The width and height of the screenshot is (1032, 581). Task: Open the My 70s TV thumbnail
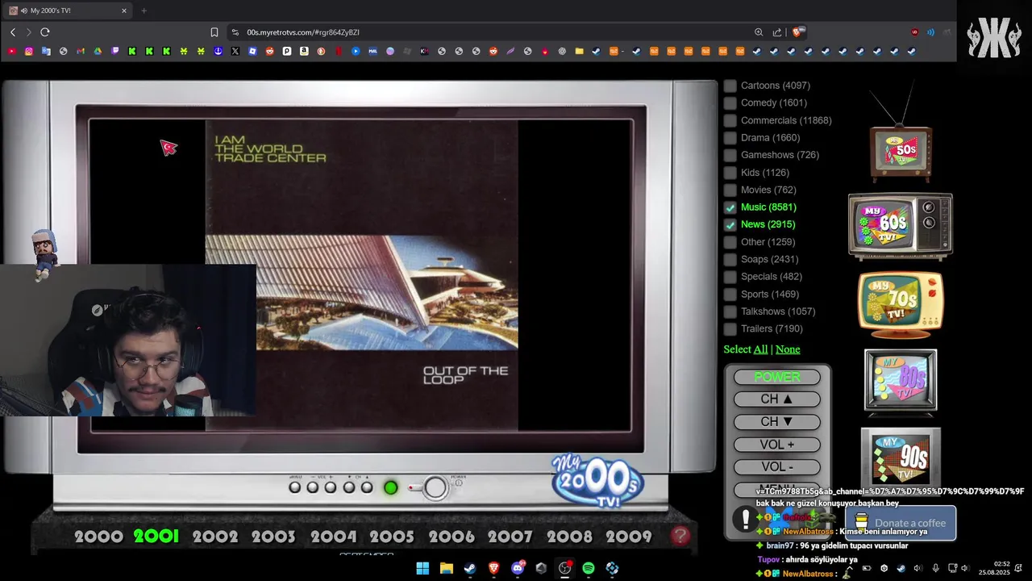[x=900, y=304]
